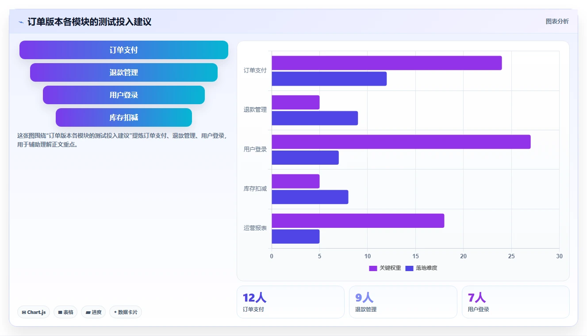Screen dimensions: 587x336
Task: Click the 进度 tag chip
Action: [93, 312]
